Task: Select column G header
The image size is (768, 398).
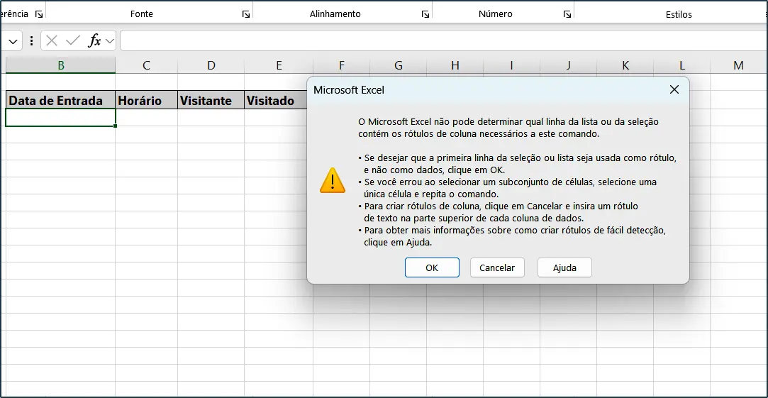Action: point(399,65)
